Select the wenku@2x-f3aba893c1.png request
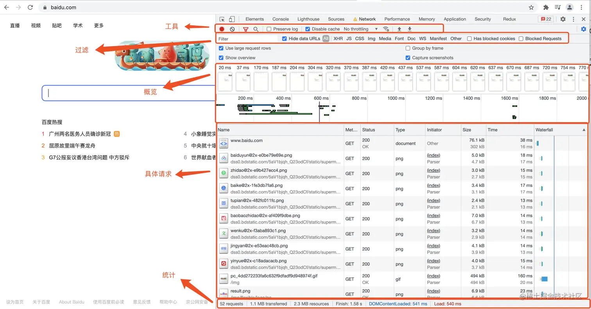Viewport: 591px width, 309px height. click(x=401, y=234)
